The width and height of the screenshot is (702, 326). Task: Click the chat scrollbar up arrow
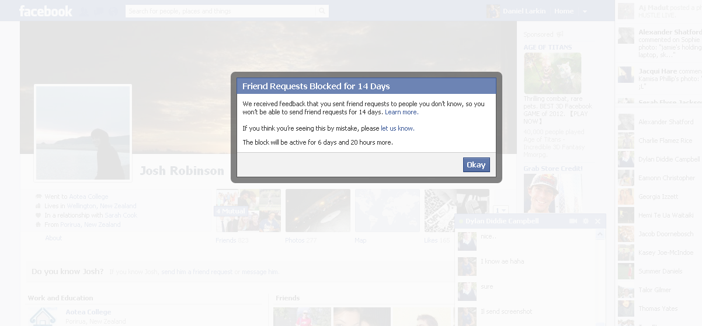pos(600,234)
